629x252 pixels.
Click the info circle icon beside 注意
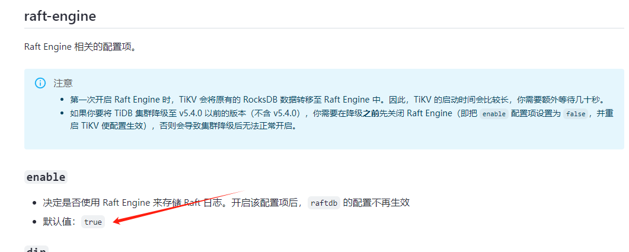40,83
